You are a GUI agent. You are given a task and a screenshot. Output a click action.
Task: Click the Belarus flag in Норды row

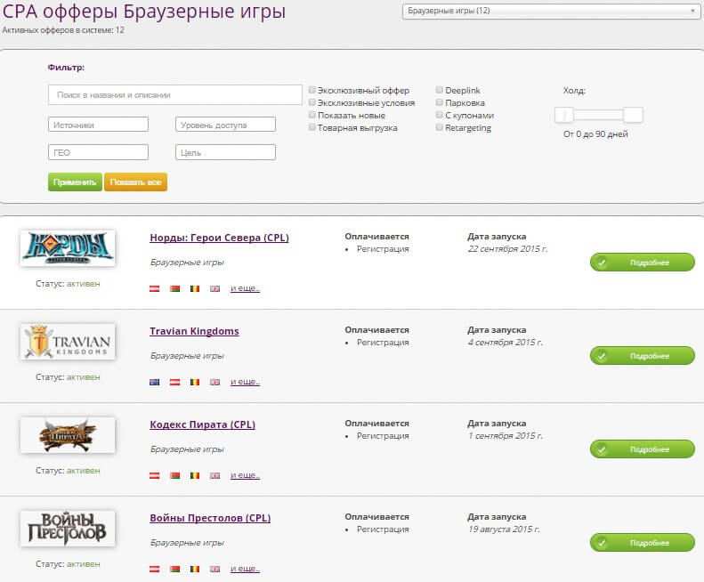[174, 288]
